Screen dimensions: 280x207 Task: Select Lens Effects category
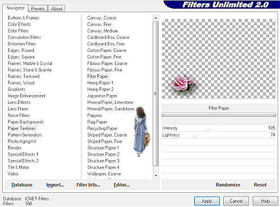19,102
